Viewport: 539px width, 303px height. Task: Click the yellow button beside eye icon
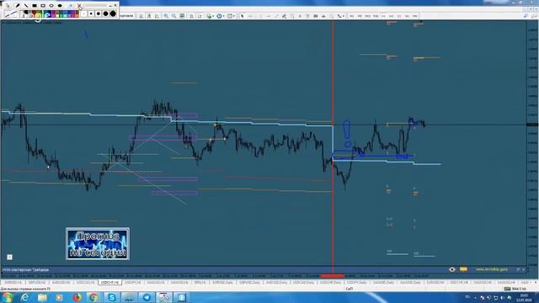[463, 269]
